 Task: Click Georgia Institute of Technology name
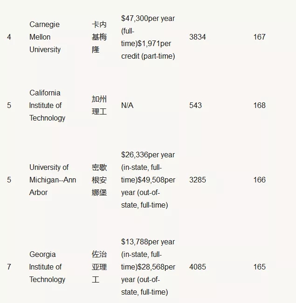tap(47, 267)
